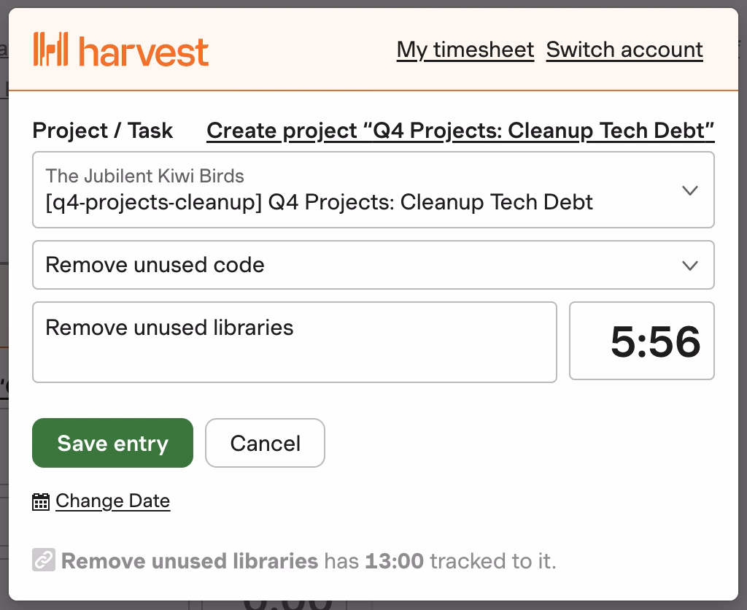Open the Change Date link
The width and height of the screenshot is (747, 610).
click(x=112, y=501)
